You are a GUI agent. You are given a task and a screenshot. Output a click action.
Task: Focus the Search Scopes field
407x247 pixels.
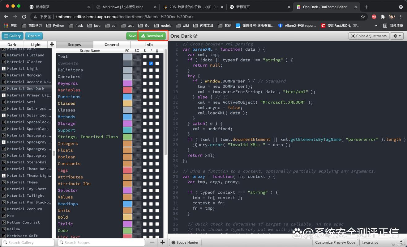pos(101,242)
